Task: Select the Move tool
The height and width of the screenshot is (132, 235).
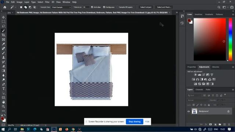Action: click(3, 17)
